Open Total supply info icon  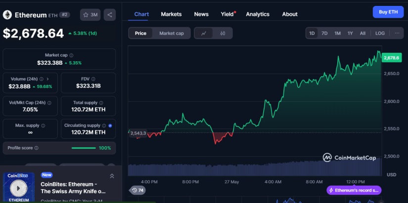pos(101,103)
